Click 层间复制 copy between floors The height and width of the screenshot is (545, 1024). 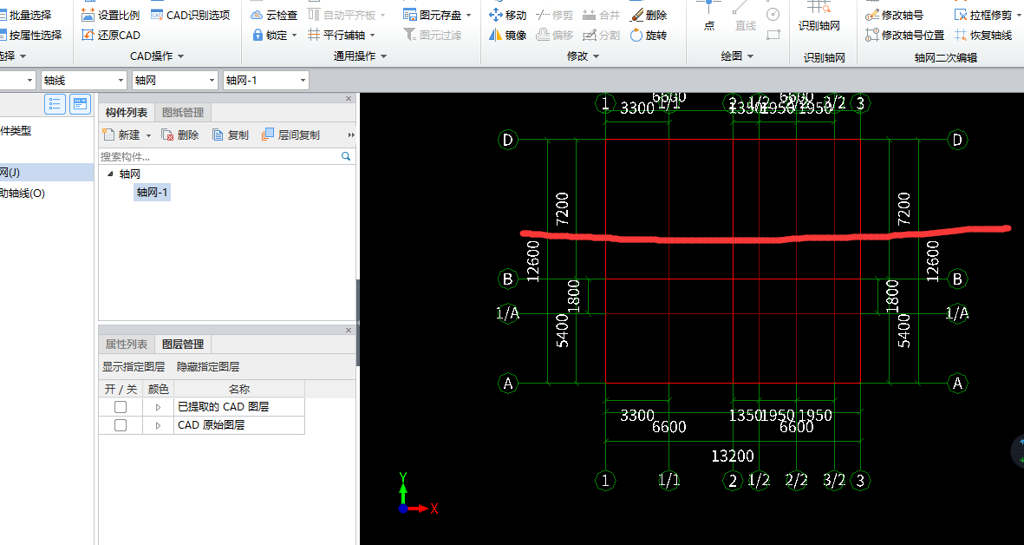pyautogui.click(x=290, y=135)
